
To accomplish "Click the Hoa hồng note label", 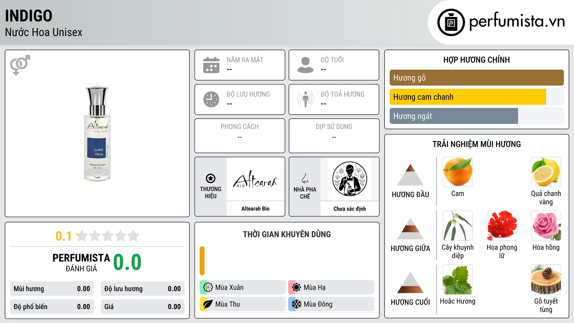I will point(546,247).
